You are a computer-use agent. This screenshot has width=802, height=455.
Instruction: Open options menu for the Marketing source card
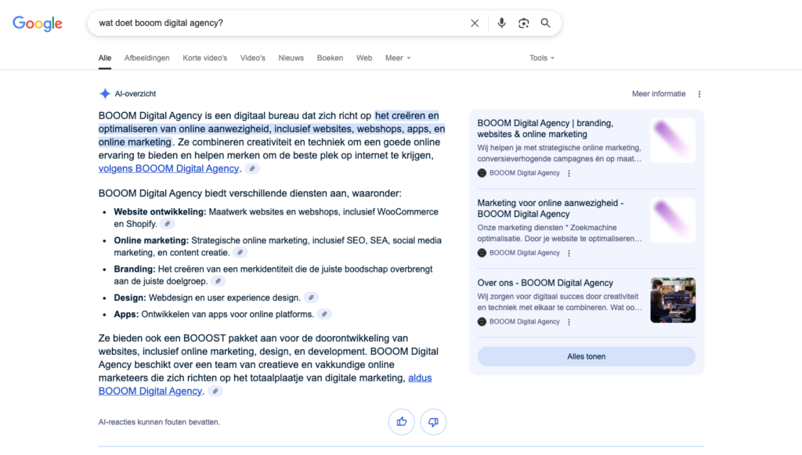(x=569, y=253)
